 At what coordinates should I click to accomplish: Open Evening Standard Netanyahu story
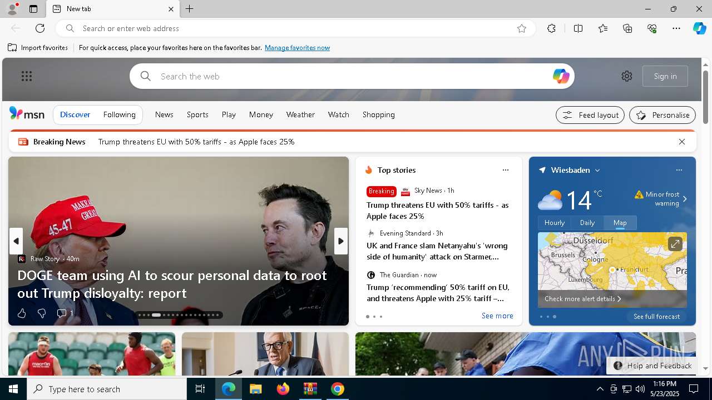(x=437, y=251)
